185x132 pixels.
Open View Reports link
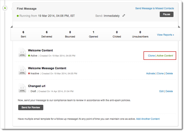click(165, 35)
